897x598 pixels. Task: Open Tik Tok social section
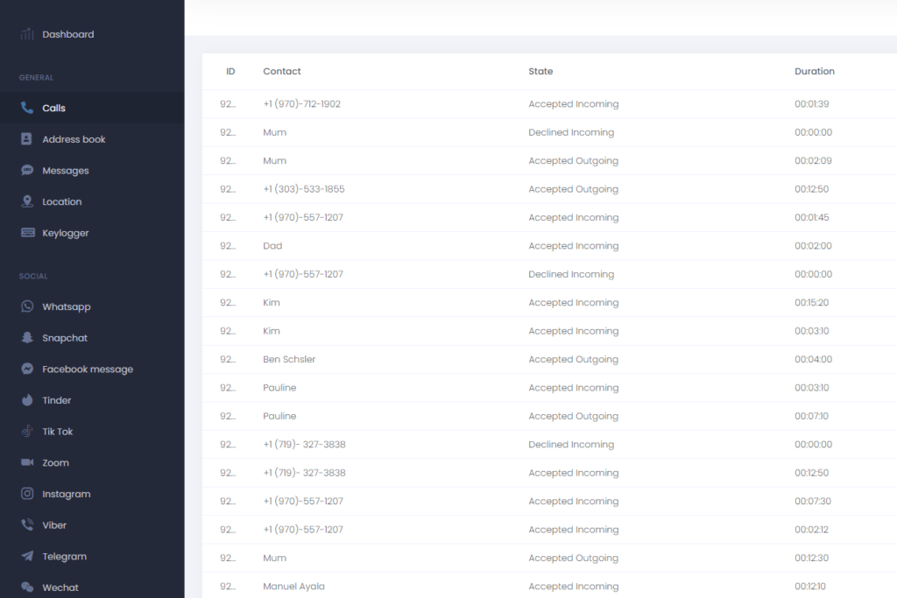[57, 431]
